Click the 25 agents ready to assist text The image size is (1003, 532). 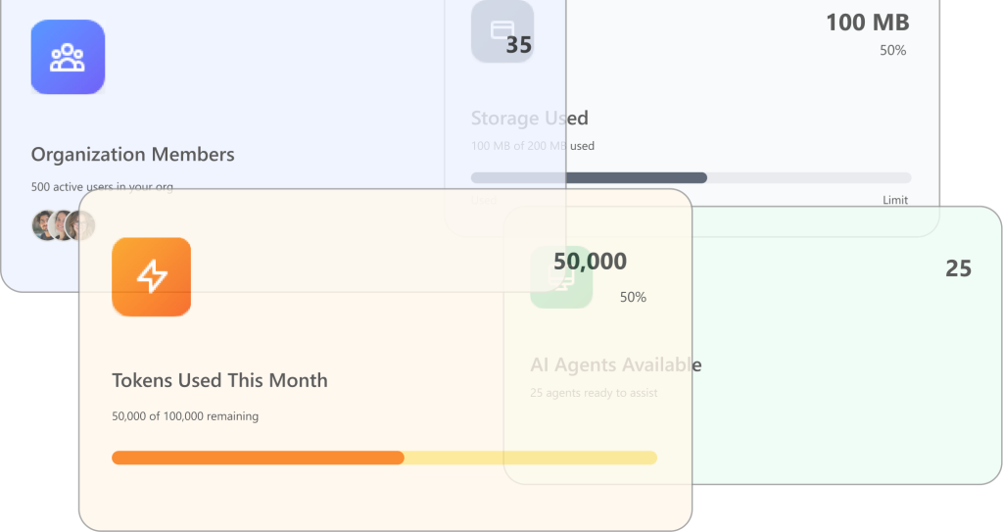594,393
